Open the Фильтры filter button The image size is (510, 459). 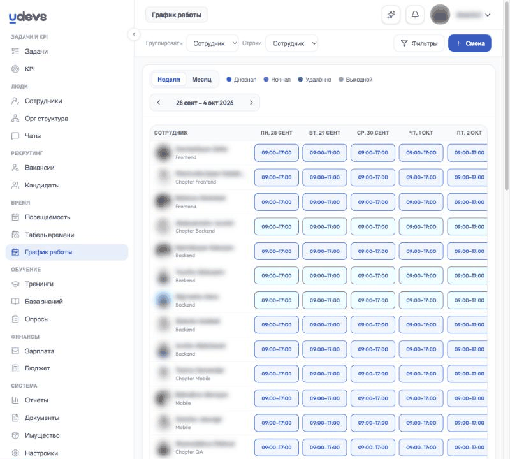coord(419,43)
